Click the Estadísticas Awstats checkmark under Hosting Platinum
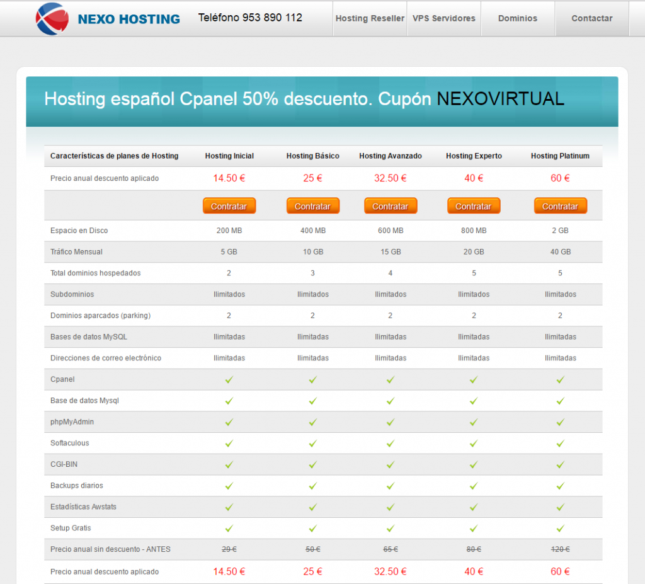Image resolution: width=645 pixels, height=584 pixels. 560,507
